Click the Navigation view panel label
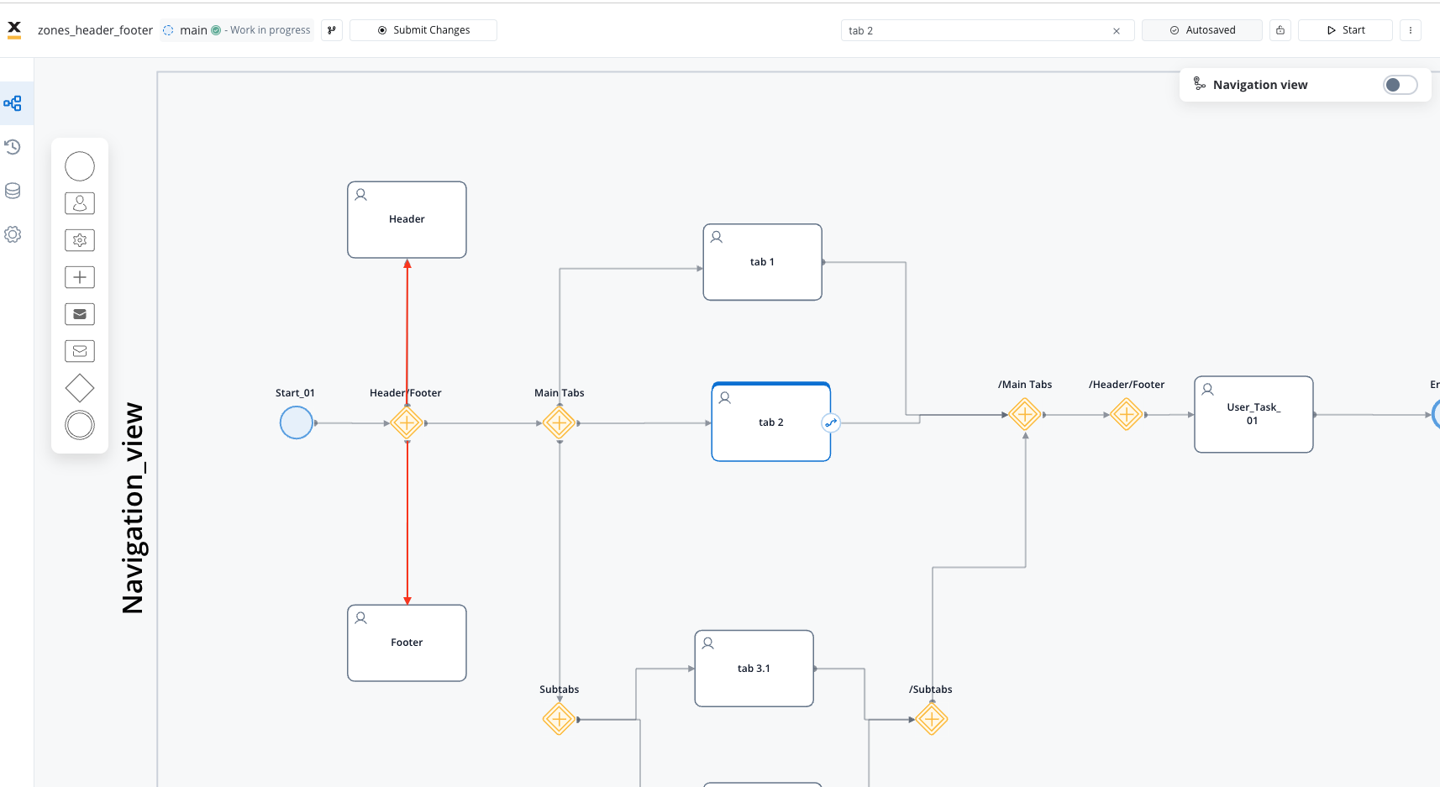 pos(1260,85)
